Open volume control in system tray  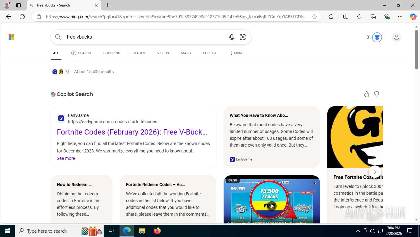[372, 231]
